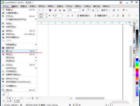Click the Full-screen preview icon next to zoom box

[x=83, y=10]
